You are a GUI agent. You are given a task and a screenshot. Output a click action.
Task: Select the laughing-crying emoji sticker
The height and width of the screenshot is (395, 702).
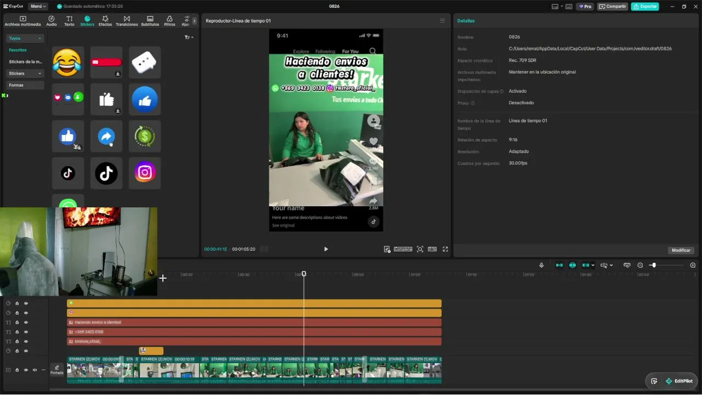click(67, 62)
